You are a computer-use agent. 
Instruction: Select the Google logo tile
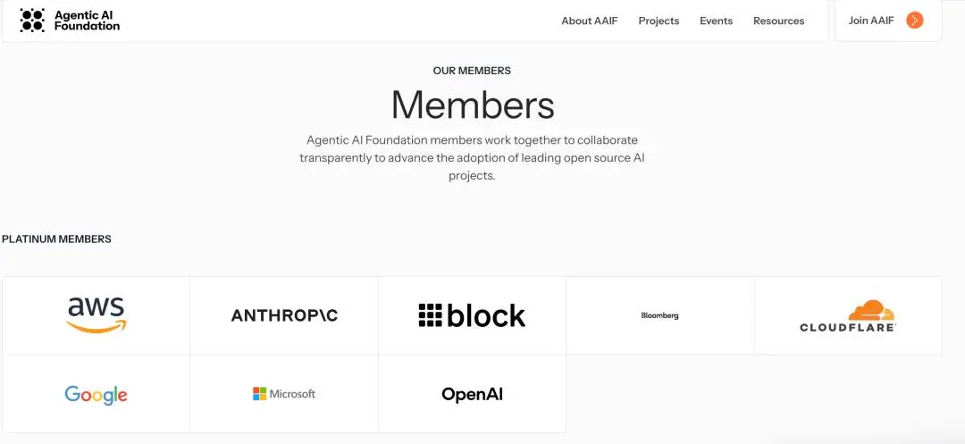(96, 394)
